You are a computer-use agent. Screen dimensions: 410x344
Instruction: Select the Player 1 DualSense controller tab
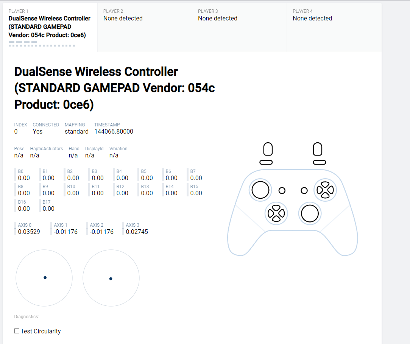point(50,28)
